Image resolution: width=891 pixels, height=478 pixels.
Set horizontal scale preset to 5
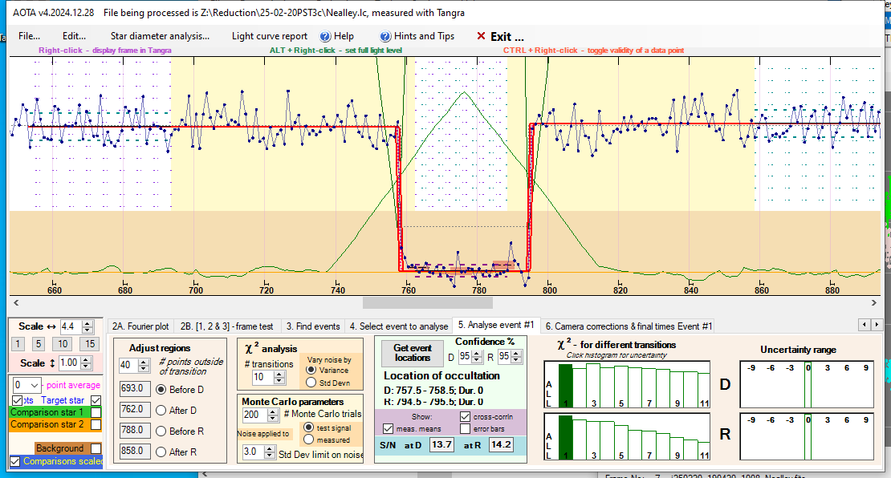[x=38, y=343]
